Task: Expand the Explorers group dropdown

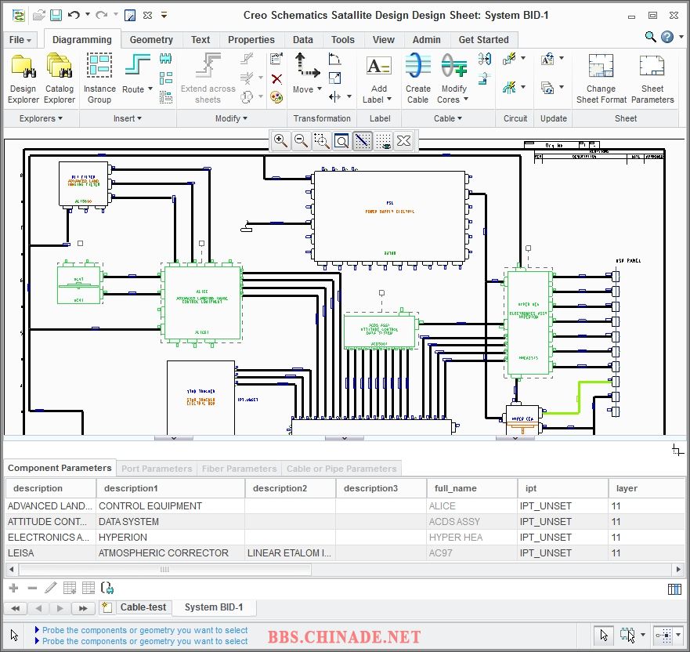Action: pos(41,118)
